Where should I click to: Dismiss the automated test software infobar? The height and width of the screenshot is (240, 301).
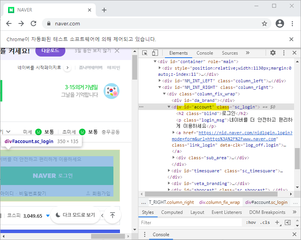(x=291, y=39)
